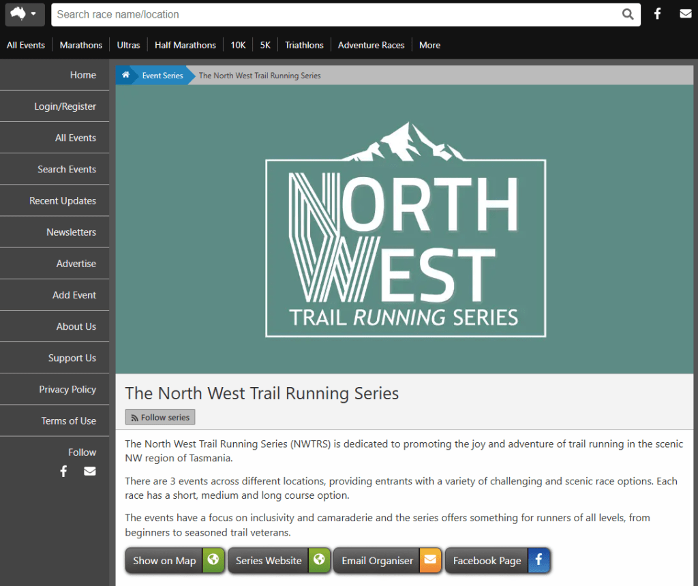Go to Login/Register in sidebar
This screenshot has height=586, width=698.
[x=65, y=106]
